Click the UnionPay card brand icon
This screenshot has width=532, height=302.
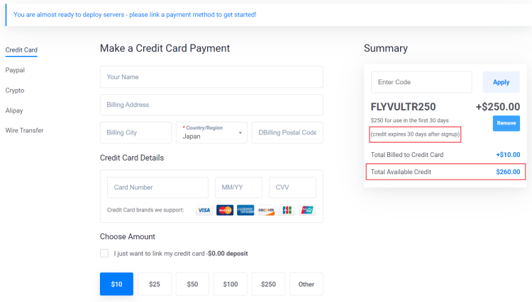click(307, 210)
